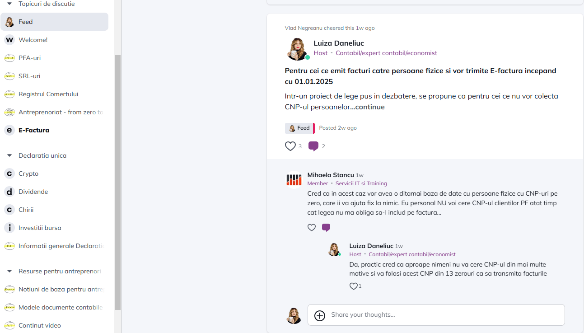Viewport: 584px width, 333px height.
Task: Click the Dividende channel icon
Action: click(9, 192)
